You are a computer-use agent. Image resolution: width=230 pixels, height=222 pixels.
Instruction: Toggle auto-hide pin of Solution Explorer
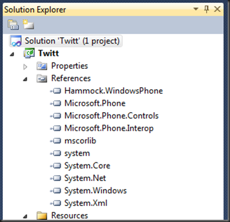coord(207,9)
